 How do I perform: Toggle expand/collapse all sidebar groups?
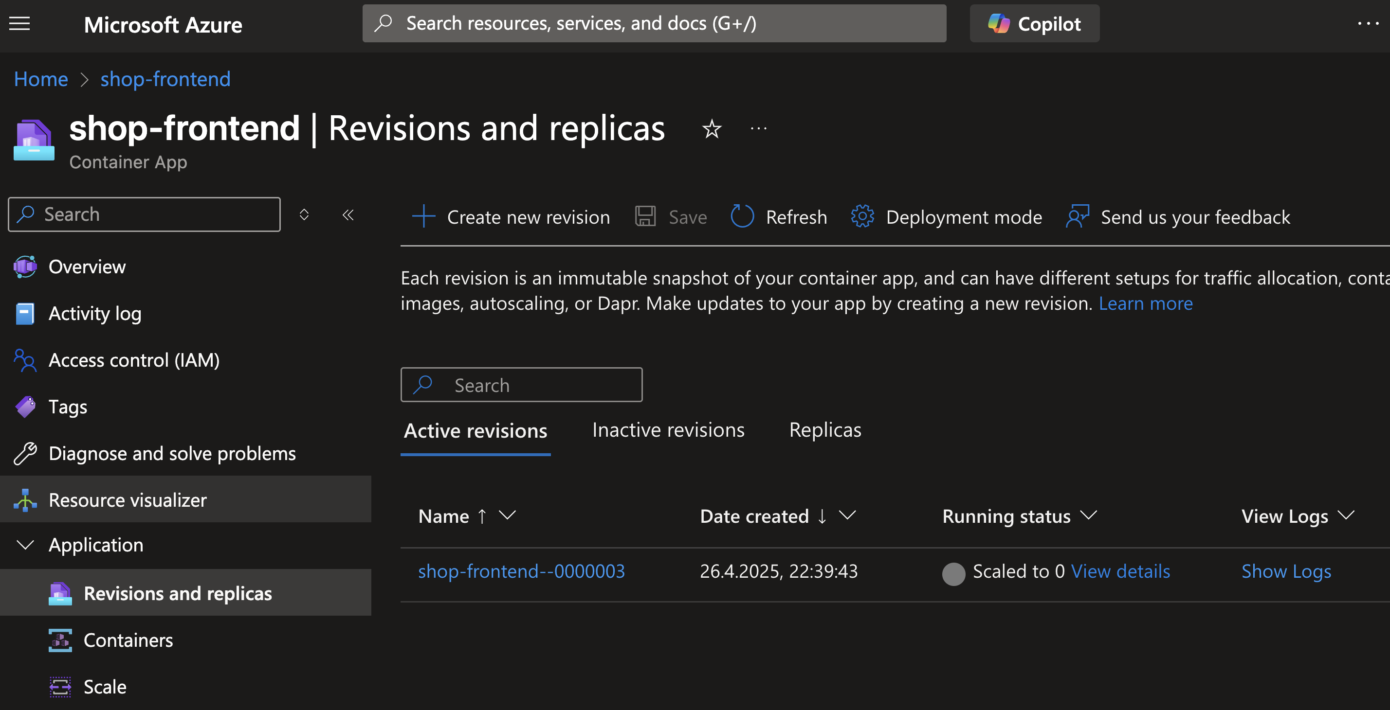click(x=304, y=214)
